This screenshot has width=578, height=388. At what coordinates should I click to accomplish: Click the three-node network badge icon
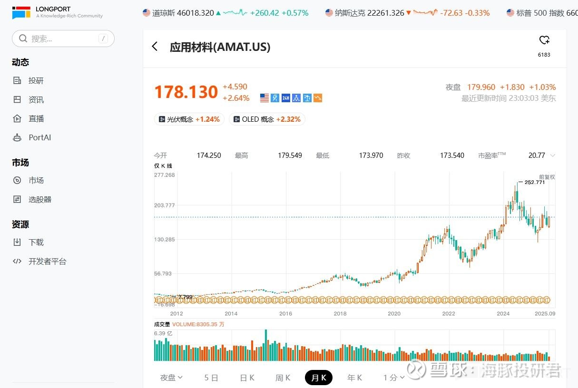coord(296,98)
